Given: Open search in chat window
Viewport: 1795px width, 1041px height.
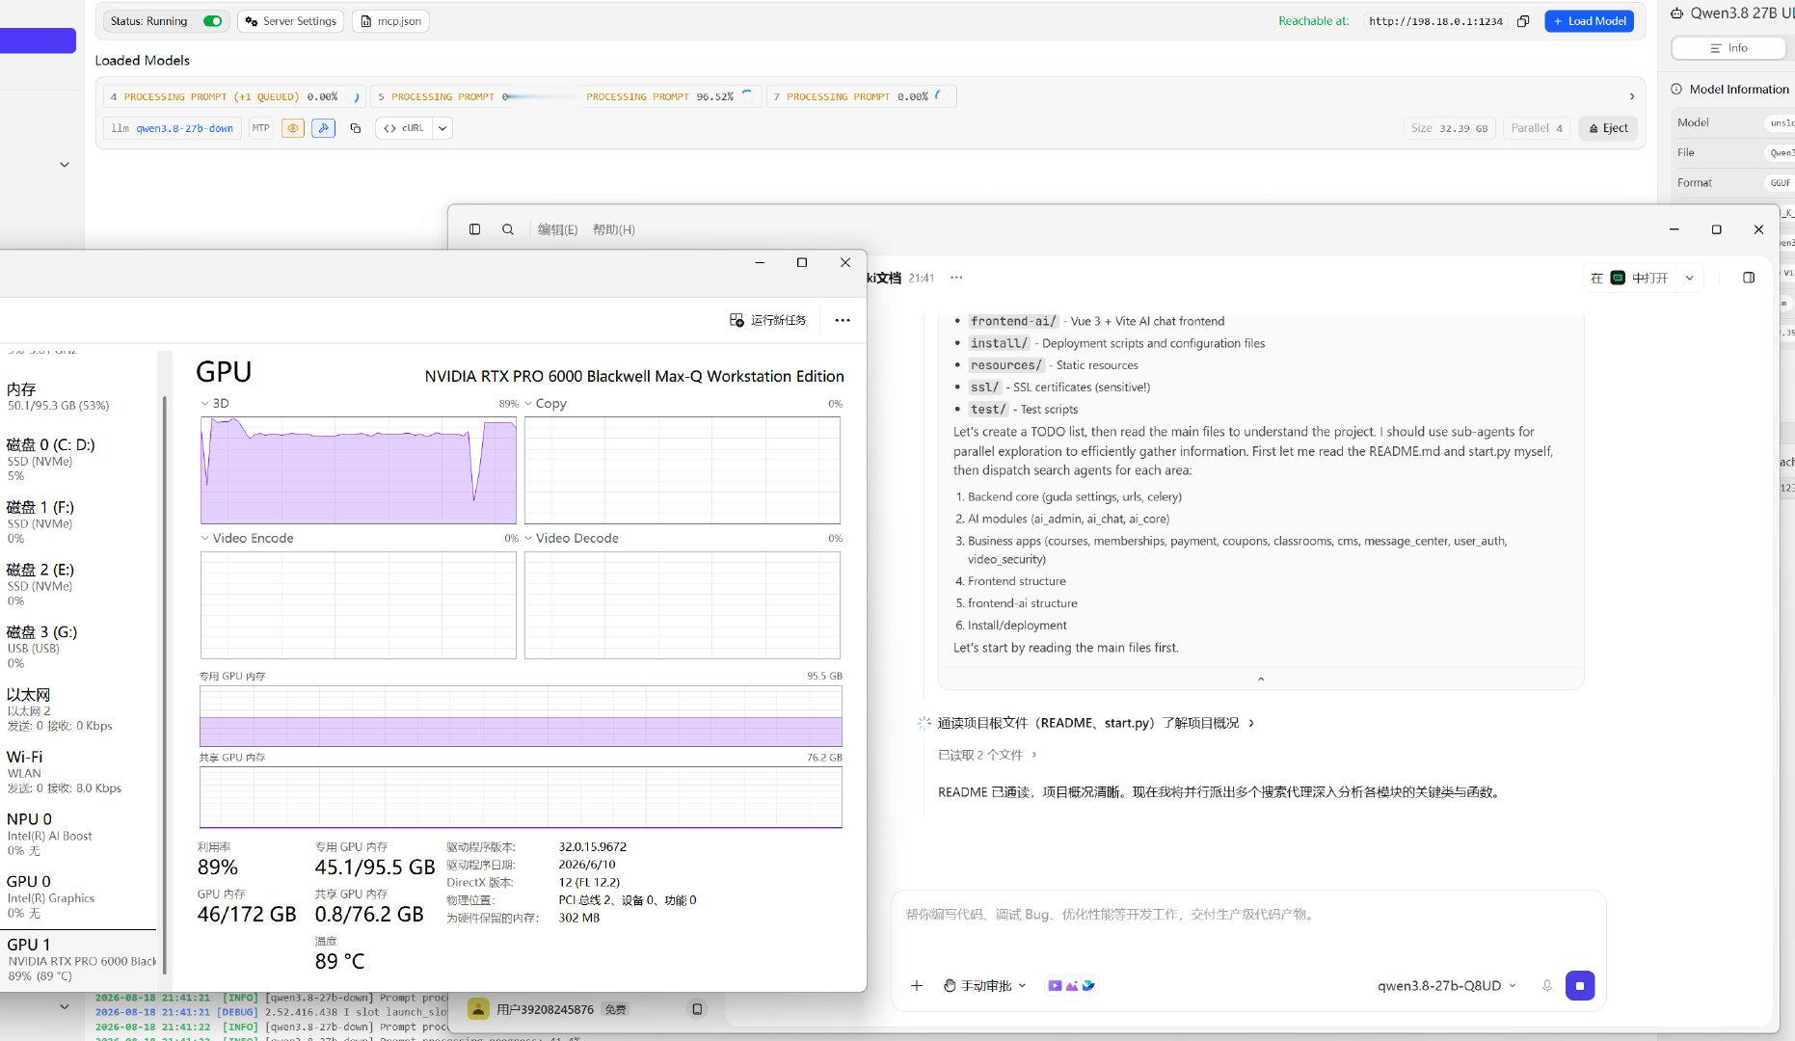Looking at the screenshot, I should click(x=508, y=229).
